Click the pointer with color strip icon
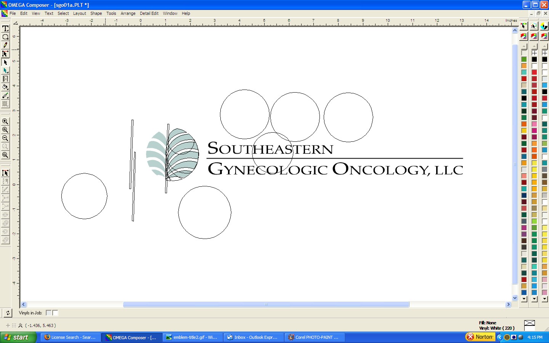 524,26
